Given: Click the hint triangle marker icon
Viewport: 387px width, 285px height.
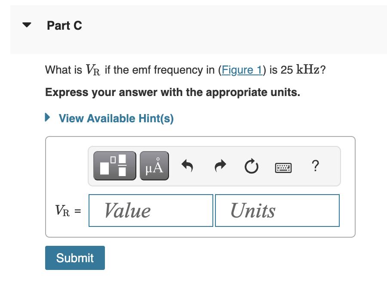Looking at the screenshot, I should [47, 117].
